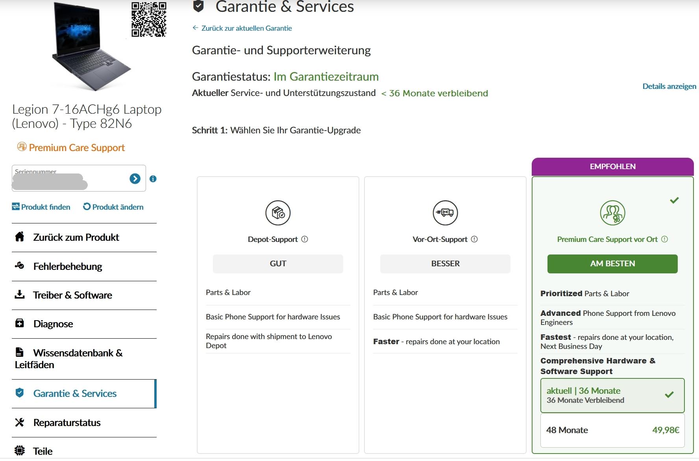
Task: Click the document icon for Wissensdatenbank
Action: click(19, 352)
